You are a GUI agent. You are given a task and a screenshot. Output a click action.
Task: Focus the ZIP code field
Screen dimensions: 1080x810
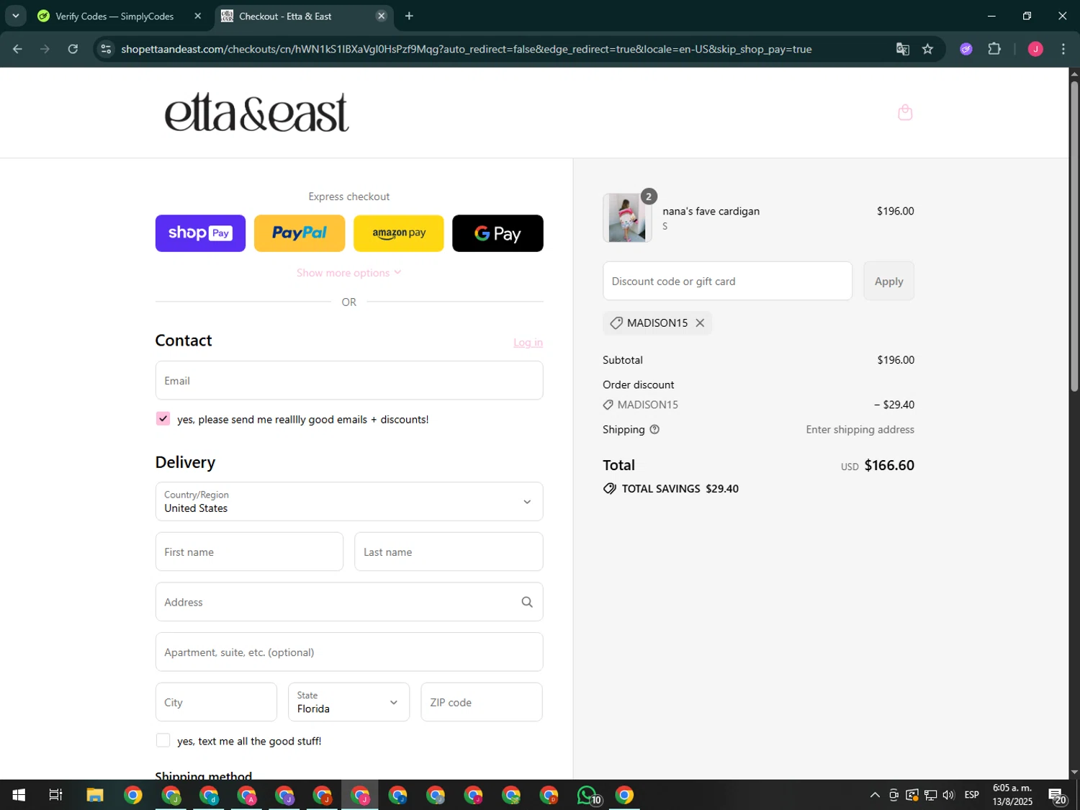[x=482, y=702]
